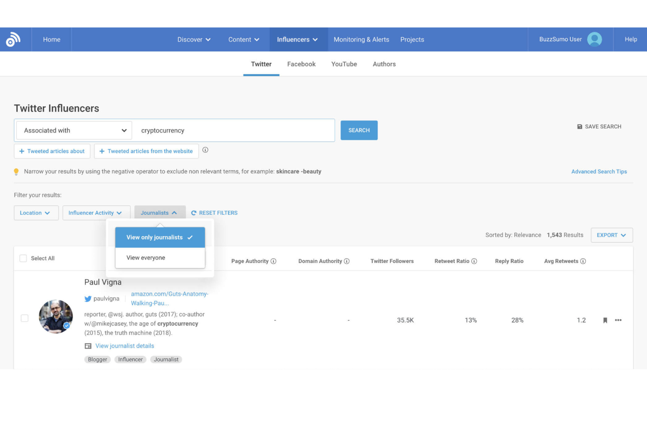Switch to the Facebook tab
This screenshot has height=432, width=647.
[x=301, y=64]
